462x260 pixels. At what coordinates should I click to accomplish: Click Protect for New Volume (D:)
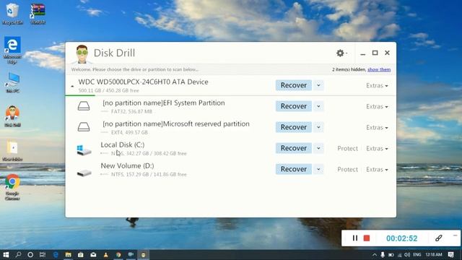[347, 169]
